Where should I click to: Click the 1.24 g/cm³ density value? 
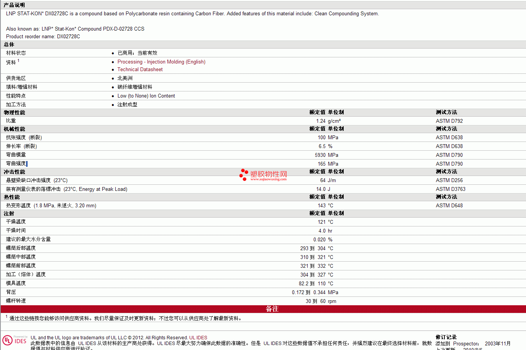(329, 121)
